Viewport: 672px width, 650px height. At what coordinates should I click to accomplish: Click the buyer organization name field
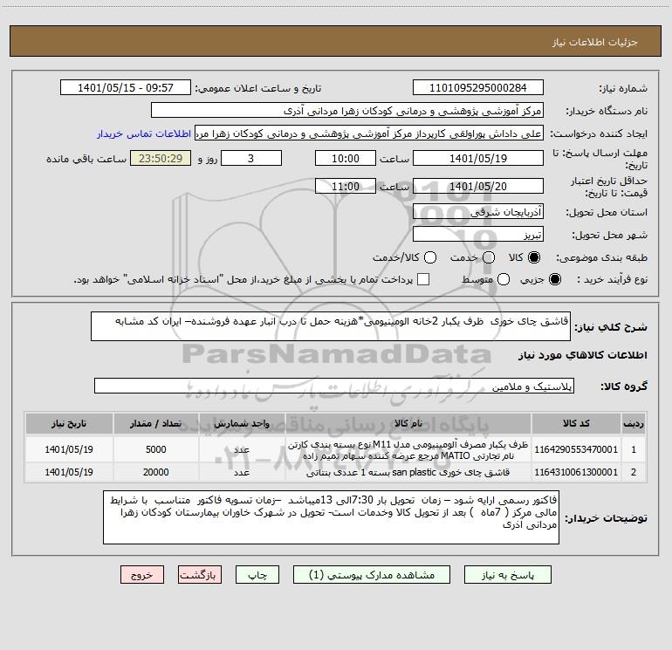[x=347, y=110]
